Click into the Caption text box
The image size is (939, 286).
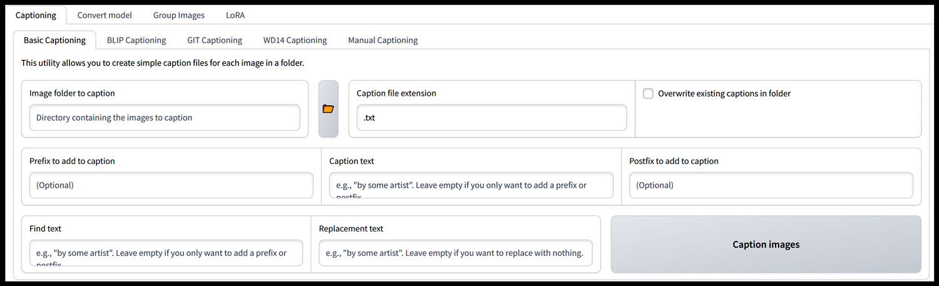(471, 185)
